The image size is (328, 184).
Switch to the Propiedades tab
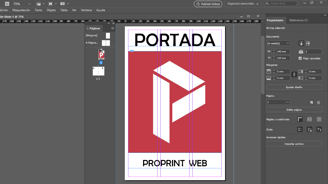(275, 20)
